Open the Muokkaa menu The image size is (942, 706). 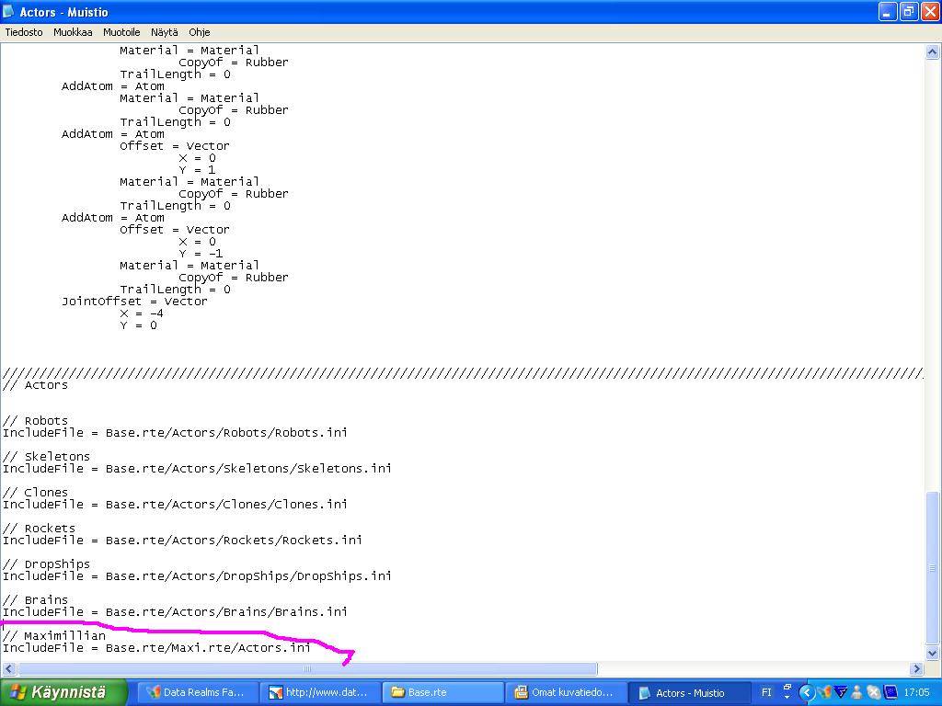[x=73, y=32]
